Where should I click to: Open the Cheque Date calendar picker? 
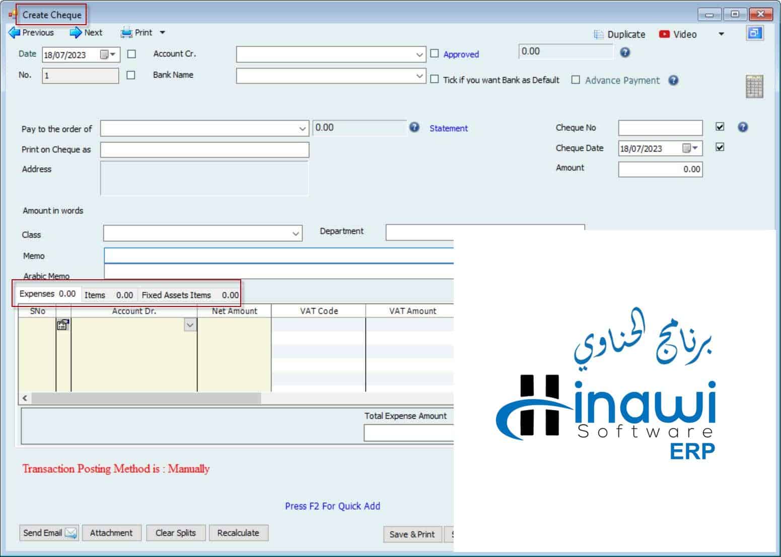690,148
